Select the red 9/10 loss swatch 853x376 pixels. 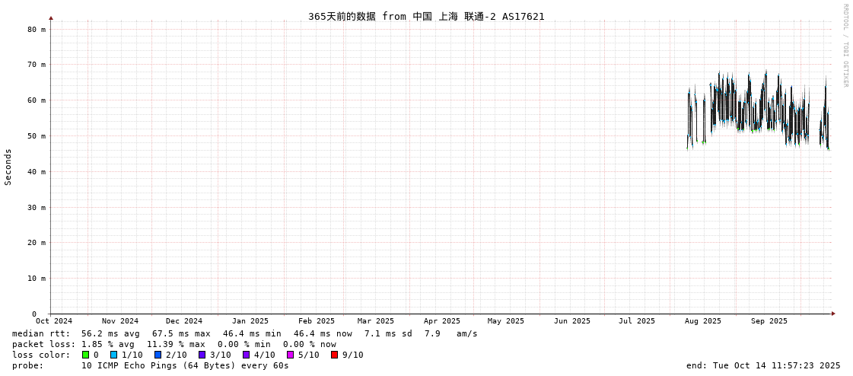tap(334, 355)
